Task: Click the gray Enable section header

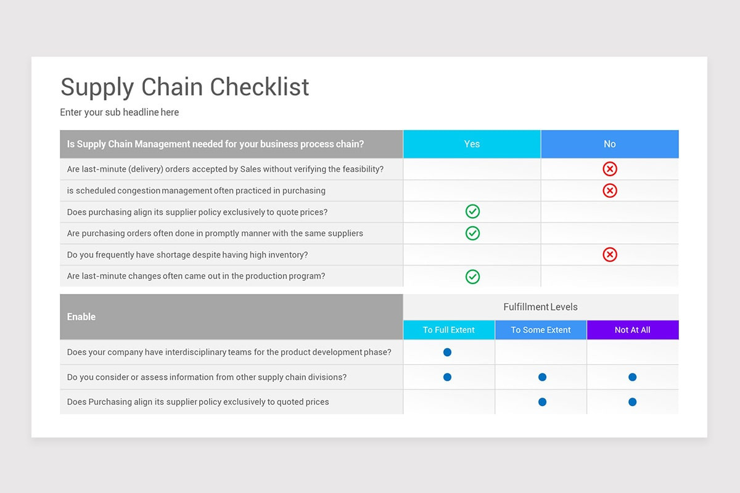Action: coord(231,317)
